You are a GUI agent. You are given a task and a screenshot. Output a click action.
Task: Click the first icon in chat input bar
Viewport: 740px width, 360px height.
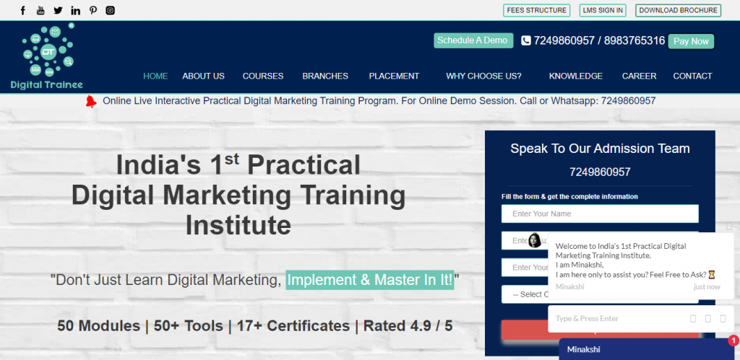point(693,319)
